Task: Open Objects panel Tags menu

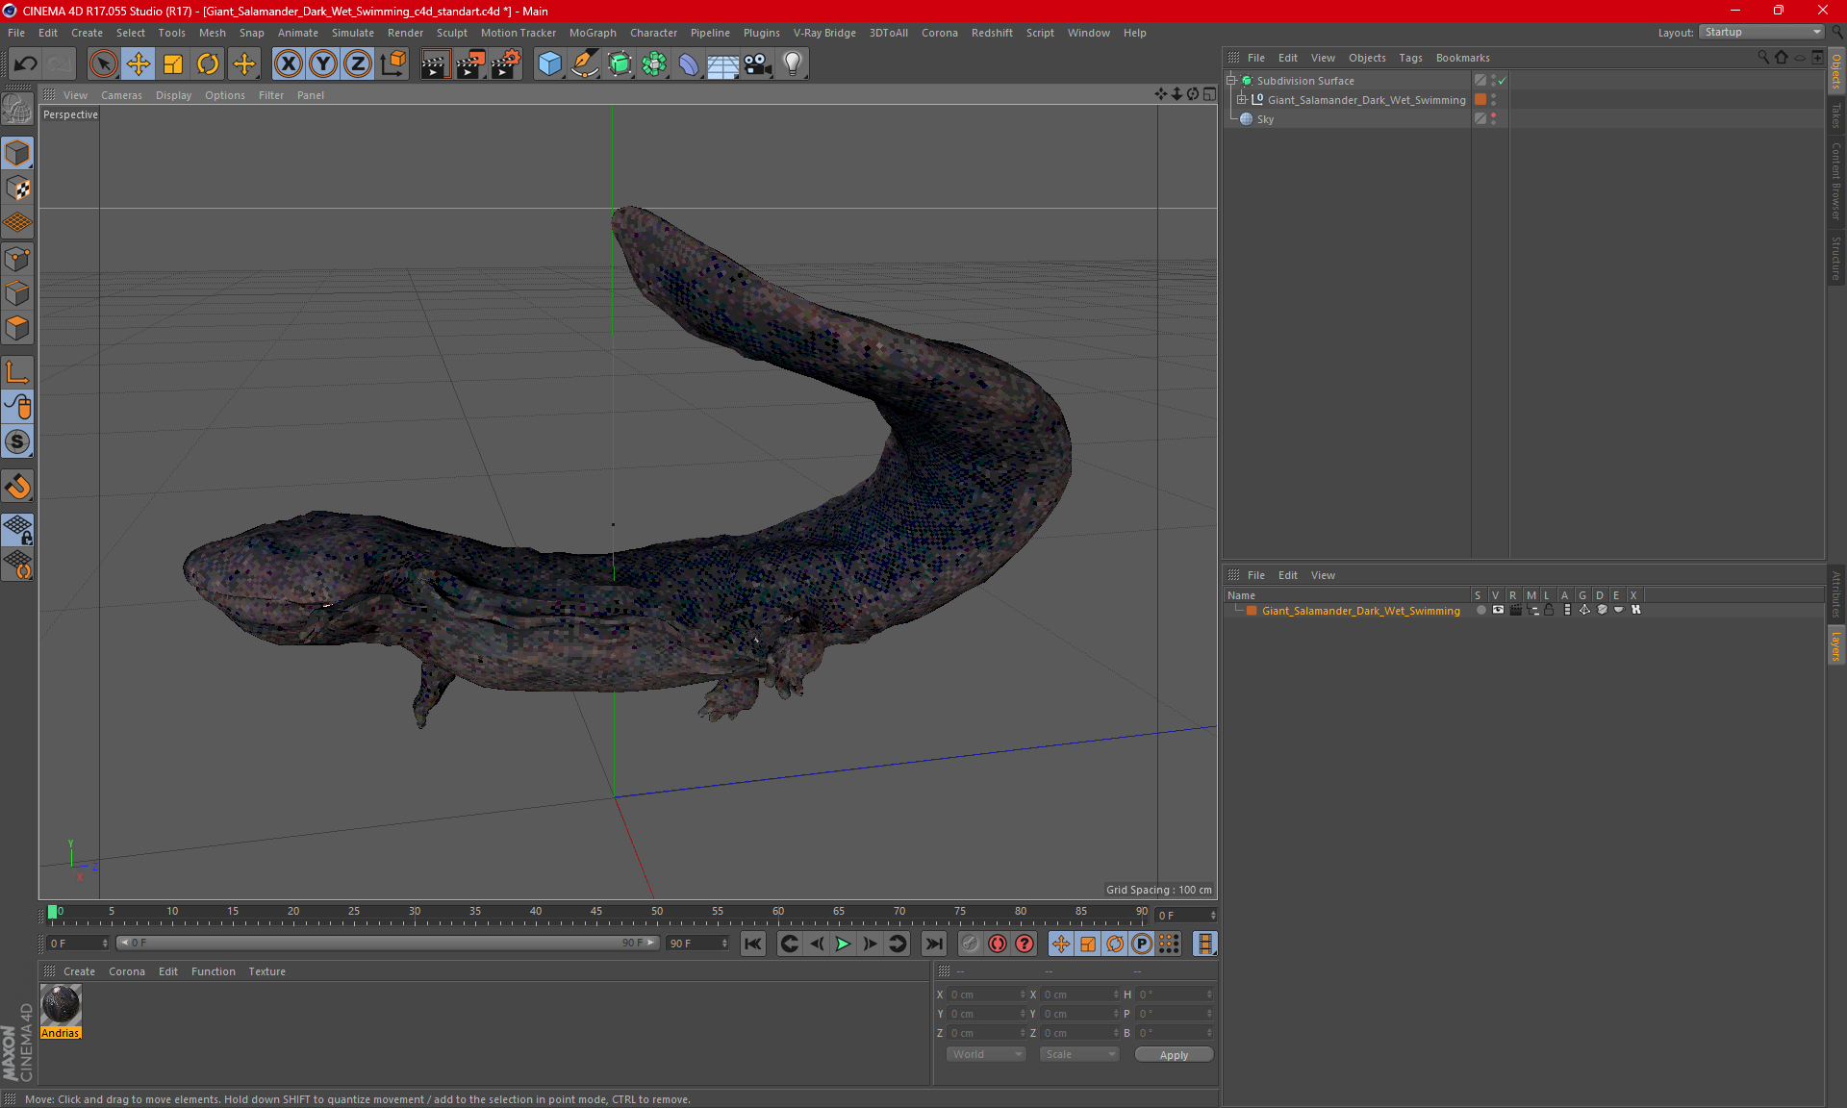Action: click(1410, 58)
